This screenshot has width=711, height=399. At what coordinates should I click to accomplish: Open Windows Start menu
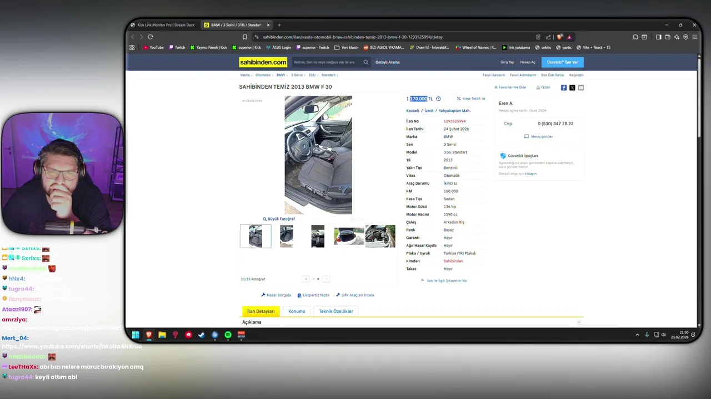click(x=136, y=335)
